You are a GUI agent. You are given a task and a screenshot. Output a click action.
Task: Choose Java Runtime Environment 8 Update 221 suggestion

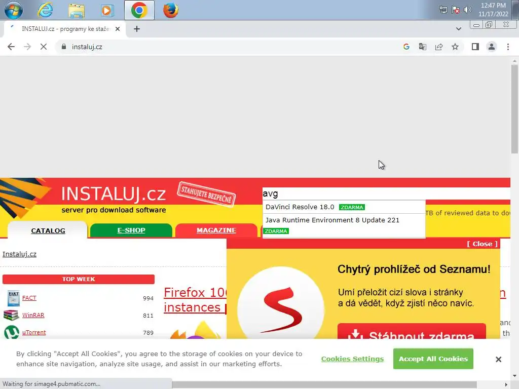344,225
